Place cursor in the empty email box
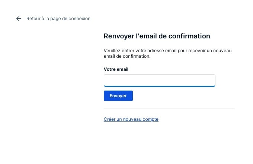This screenshot has height=164, width=253. (x=159, y=80)
